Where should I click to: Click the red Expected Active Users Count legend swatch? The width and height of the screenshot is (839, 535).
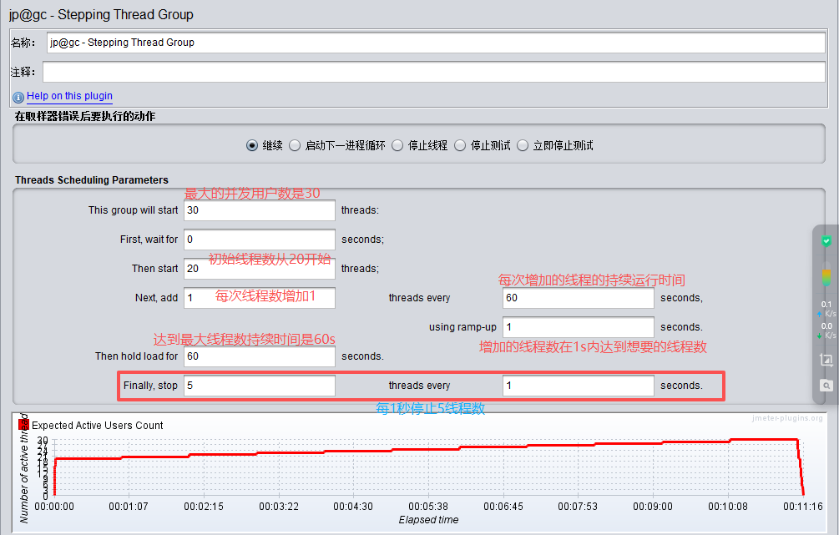pyautogui.click(x=23, y=425)
